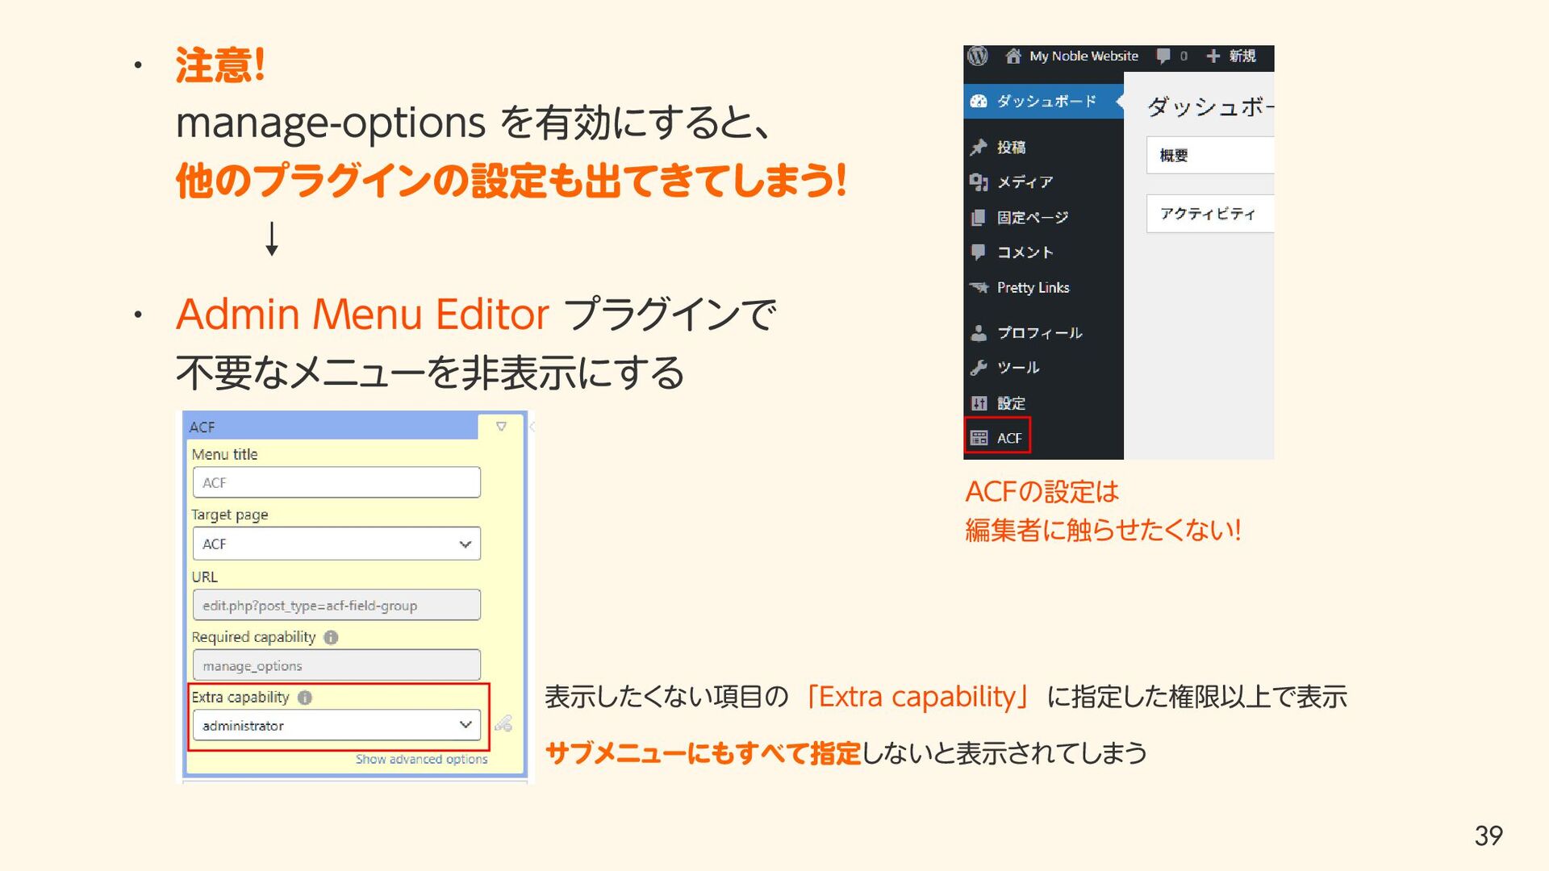Select Pretty Links in the sidebar
This screenshot has height=871, width=1549.
1033,288
